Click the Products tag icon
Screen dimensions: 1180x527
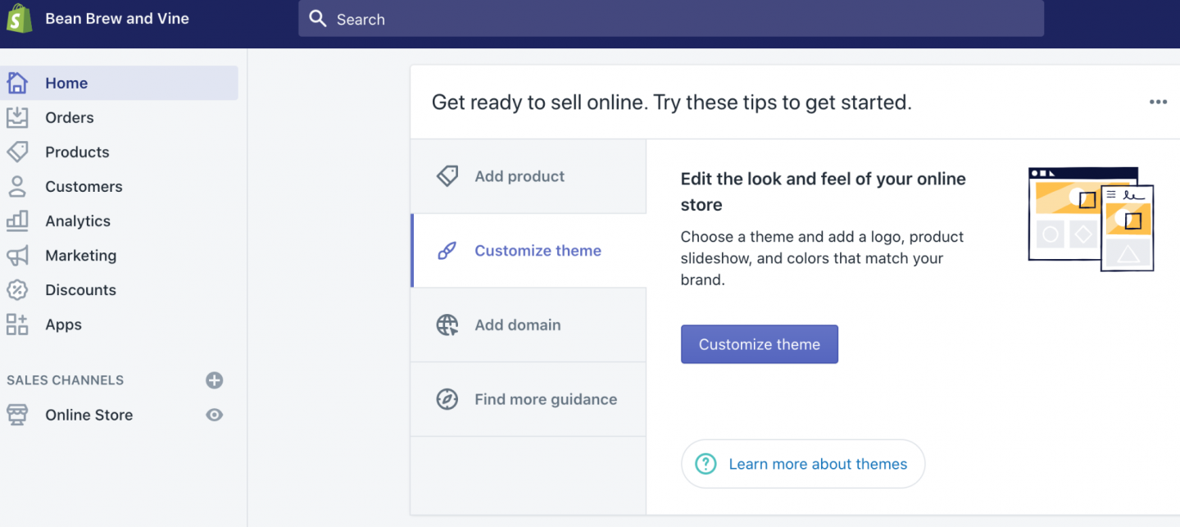[x=17, y=152]
